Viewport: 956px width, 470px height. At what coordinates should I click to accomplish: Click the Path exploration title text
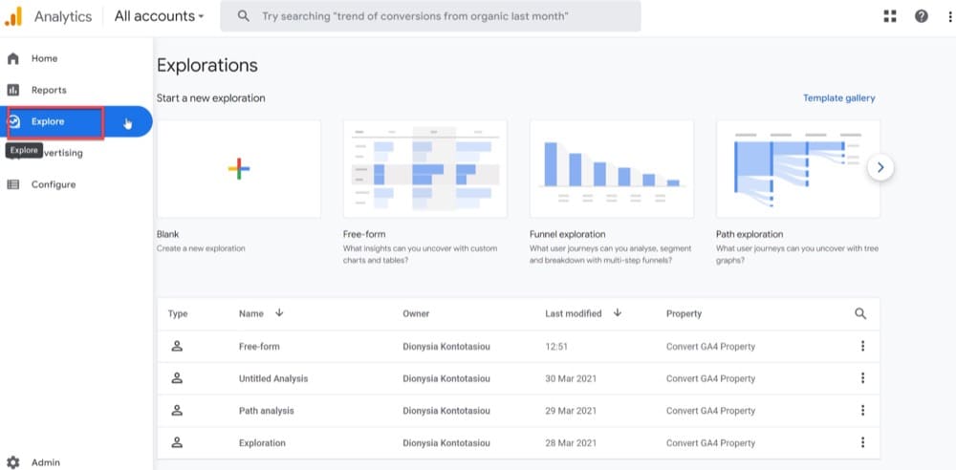coord(750,234)
